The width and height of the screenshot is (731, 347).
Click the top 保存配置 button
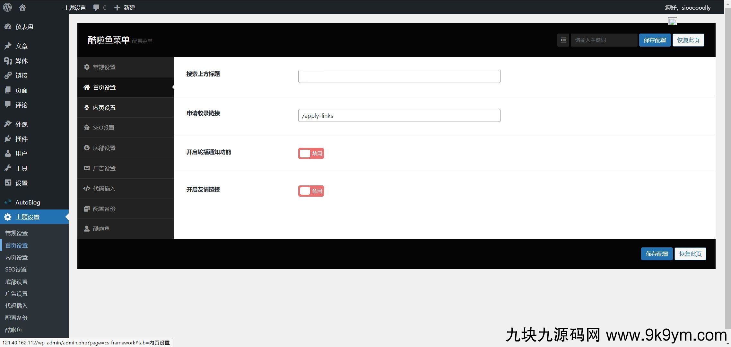pyautogui.click(x=655, y=40)
